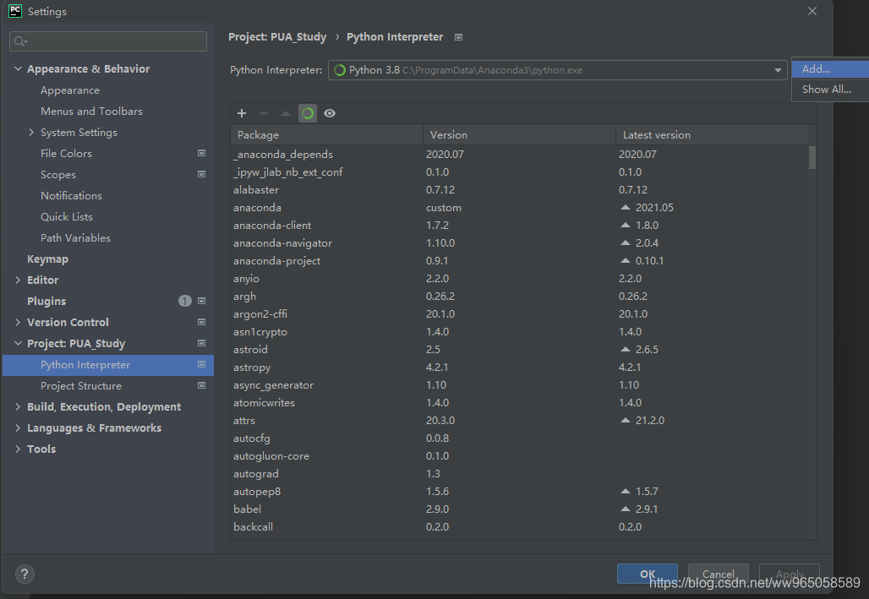Click the Plugins update count badge
The width and height of the screenshot is (869, 599).
click(x=184, y=301)
